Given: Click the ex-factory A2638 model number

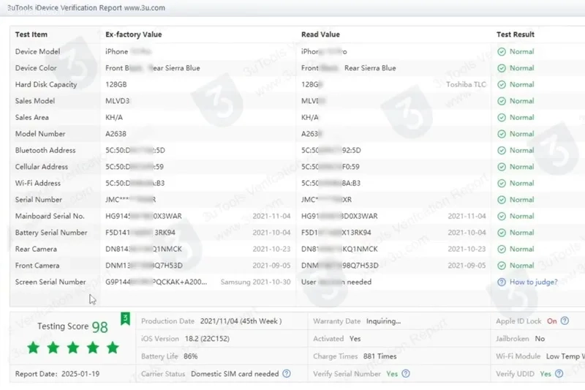Looking at the screenshot, I should pos(116,134).
